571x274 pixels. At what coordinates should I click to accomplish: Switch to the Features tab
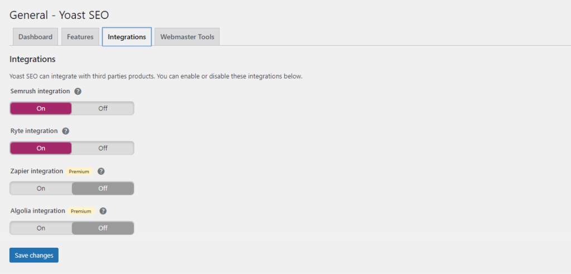pyautogui.click(x=80, y=37)
